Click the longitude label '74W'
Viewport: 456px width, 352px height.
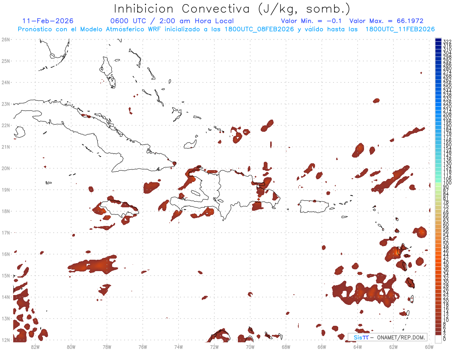[x=179, y=346]
